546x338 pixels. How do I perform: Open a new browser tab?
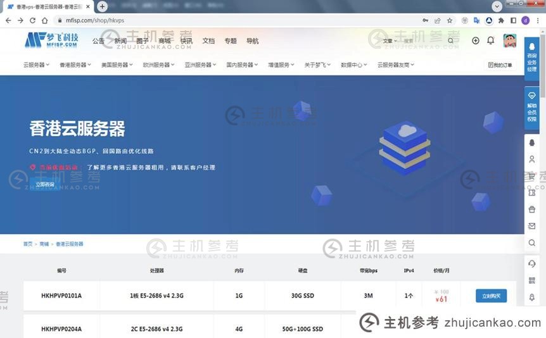tap(102, 6)
